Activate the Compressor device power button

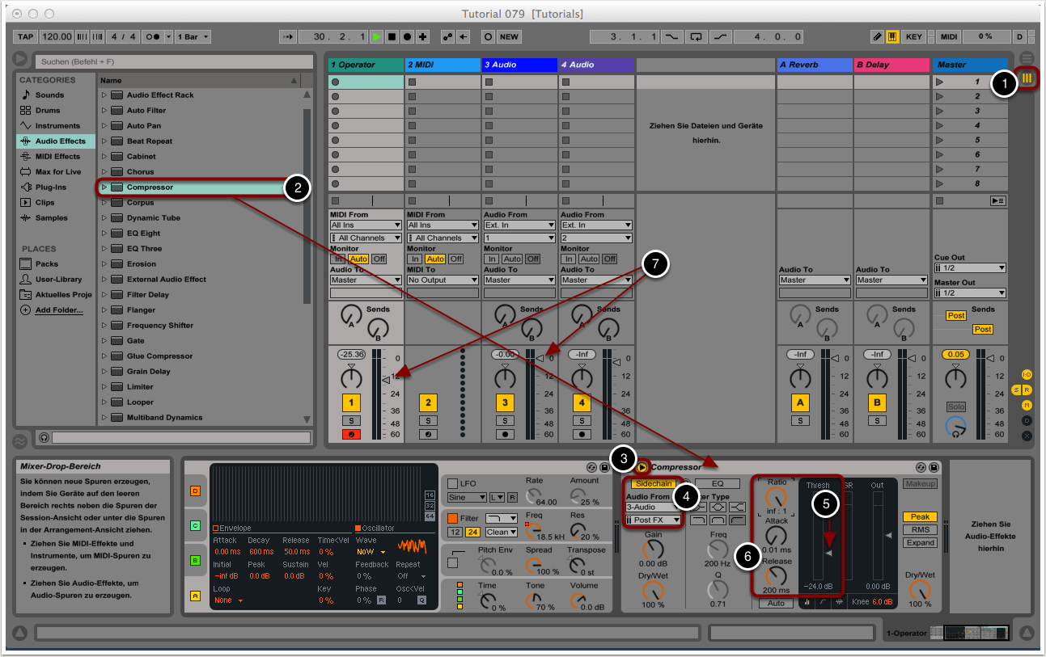point(642,467)
